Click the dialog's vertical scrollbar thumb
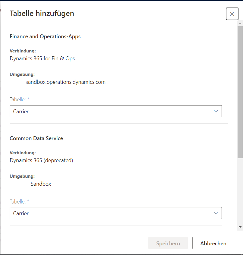The height and width of the screenshot is (255, 243). point(240,90)
